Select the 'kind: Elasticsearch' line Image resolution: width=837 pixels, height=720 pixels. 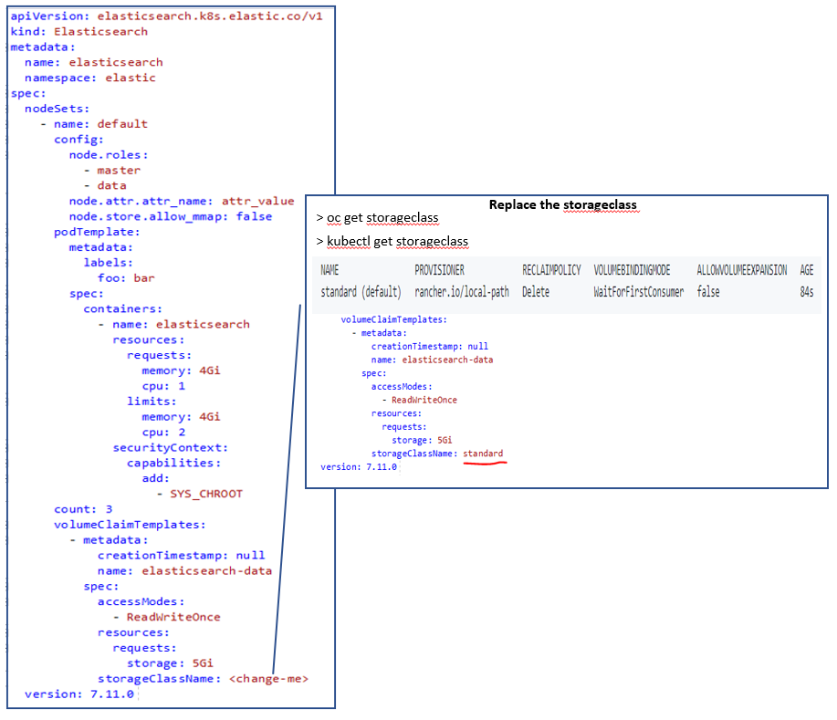pyautogui.click(x=79, y=32)
